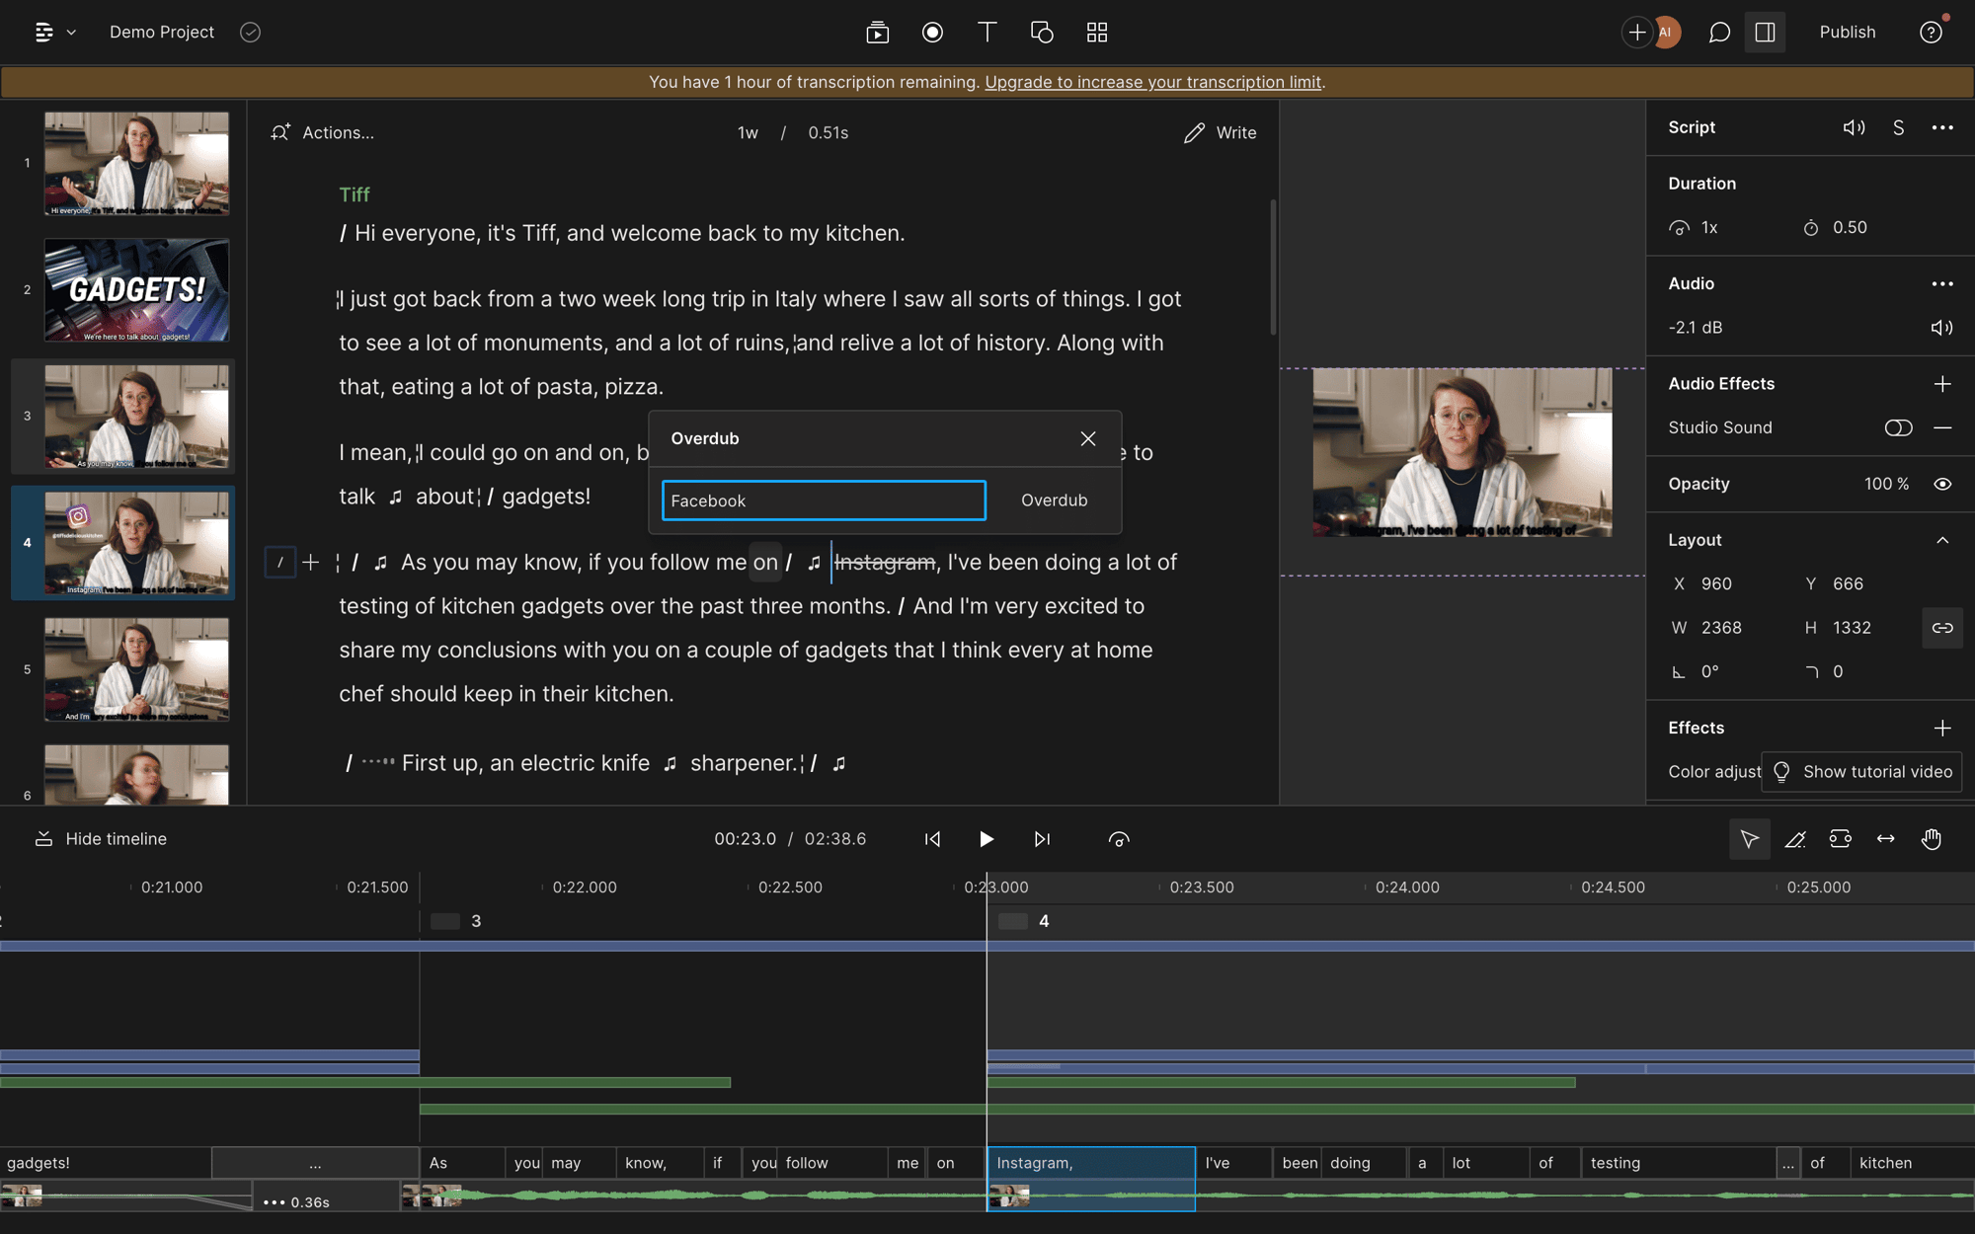The width and height of the screenshot is (1975, 1234).
Task: Enable the Studio Sound toggle
Action: pyautogui.click(x=1898, y=427)
